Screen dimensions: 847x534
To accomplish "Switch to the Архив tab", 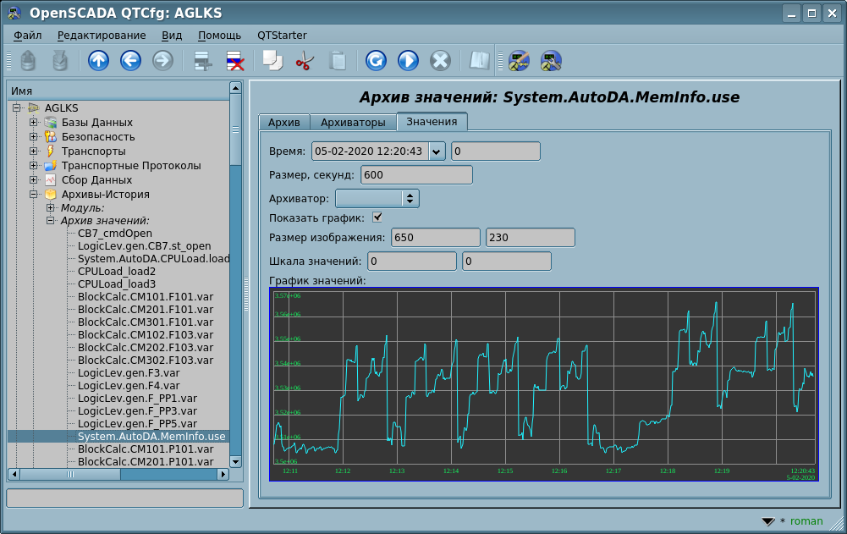I will tap(284, 122).
